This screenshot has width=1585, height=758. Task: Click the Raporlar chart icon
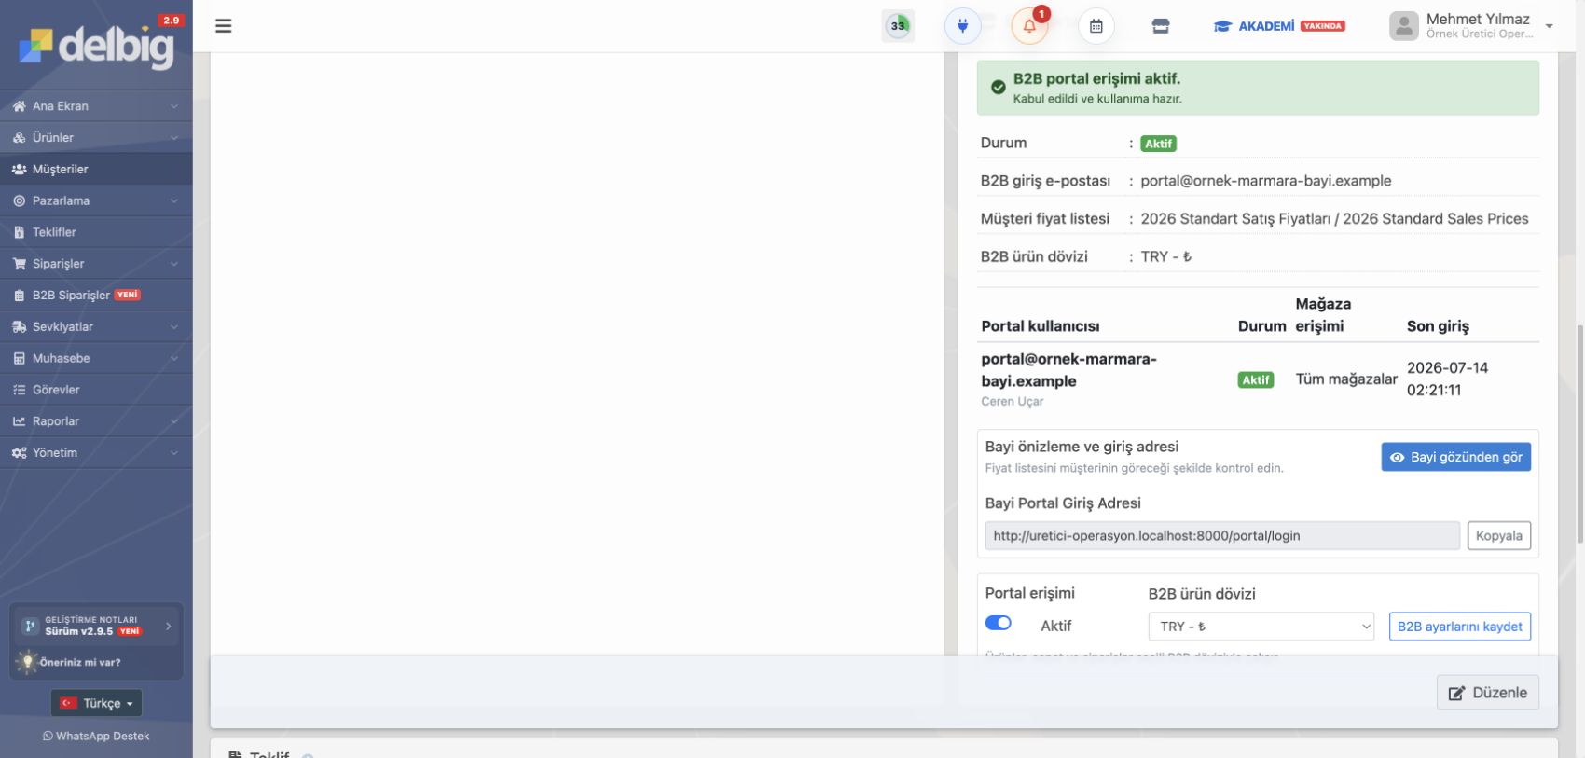pos(19,421)
